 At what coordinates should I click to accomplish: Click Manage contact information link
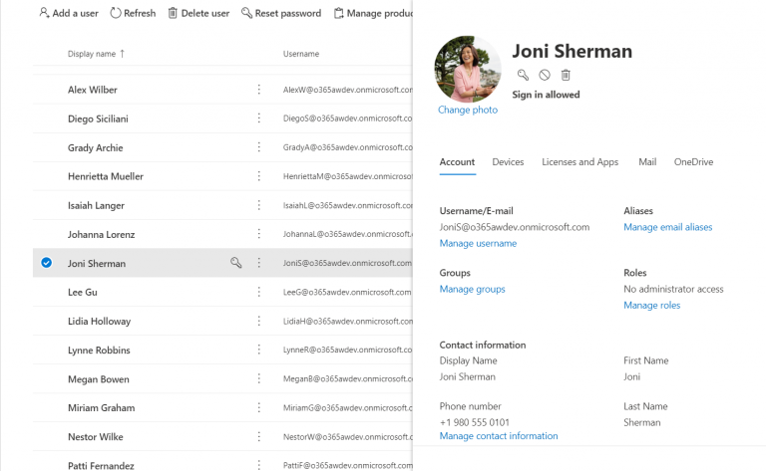[499, 436]
